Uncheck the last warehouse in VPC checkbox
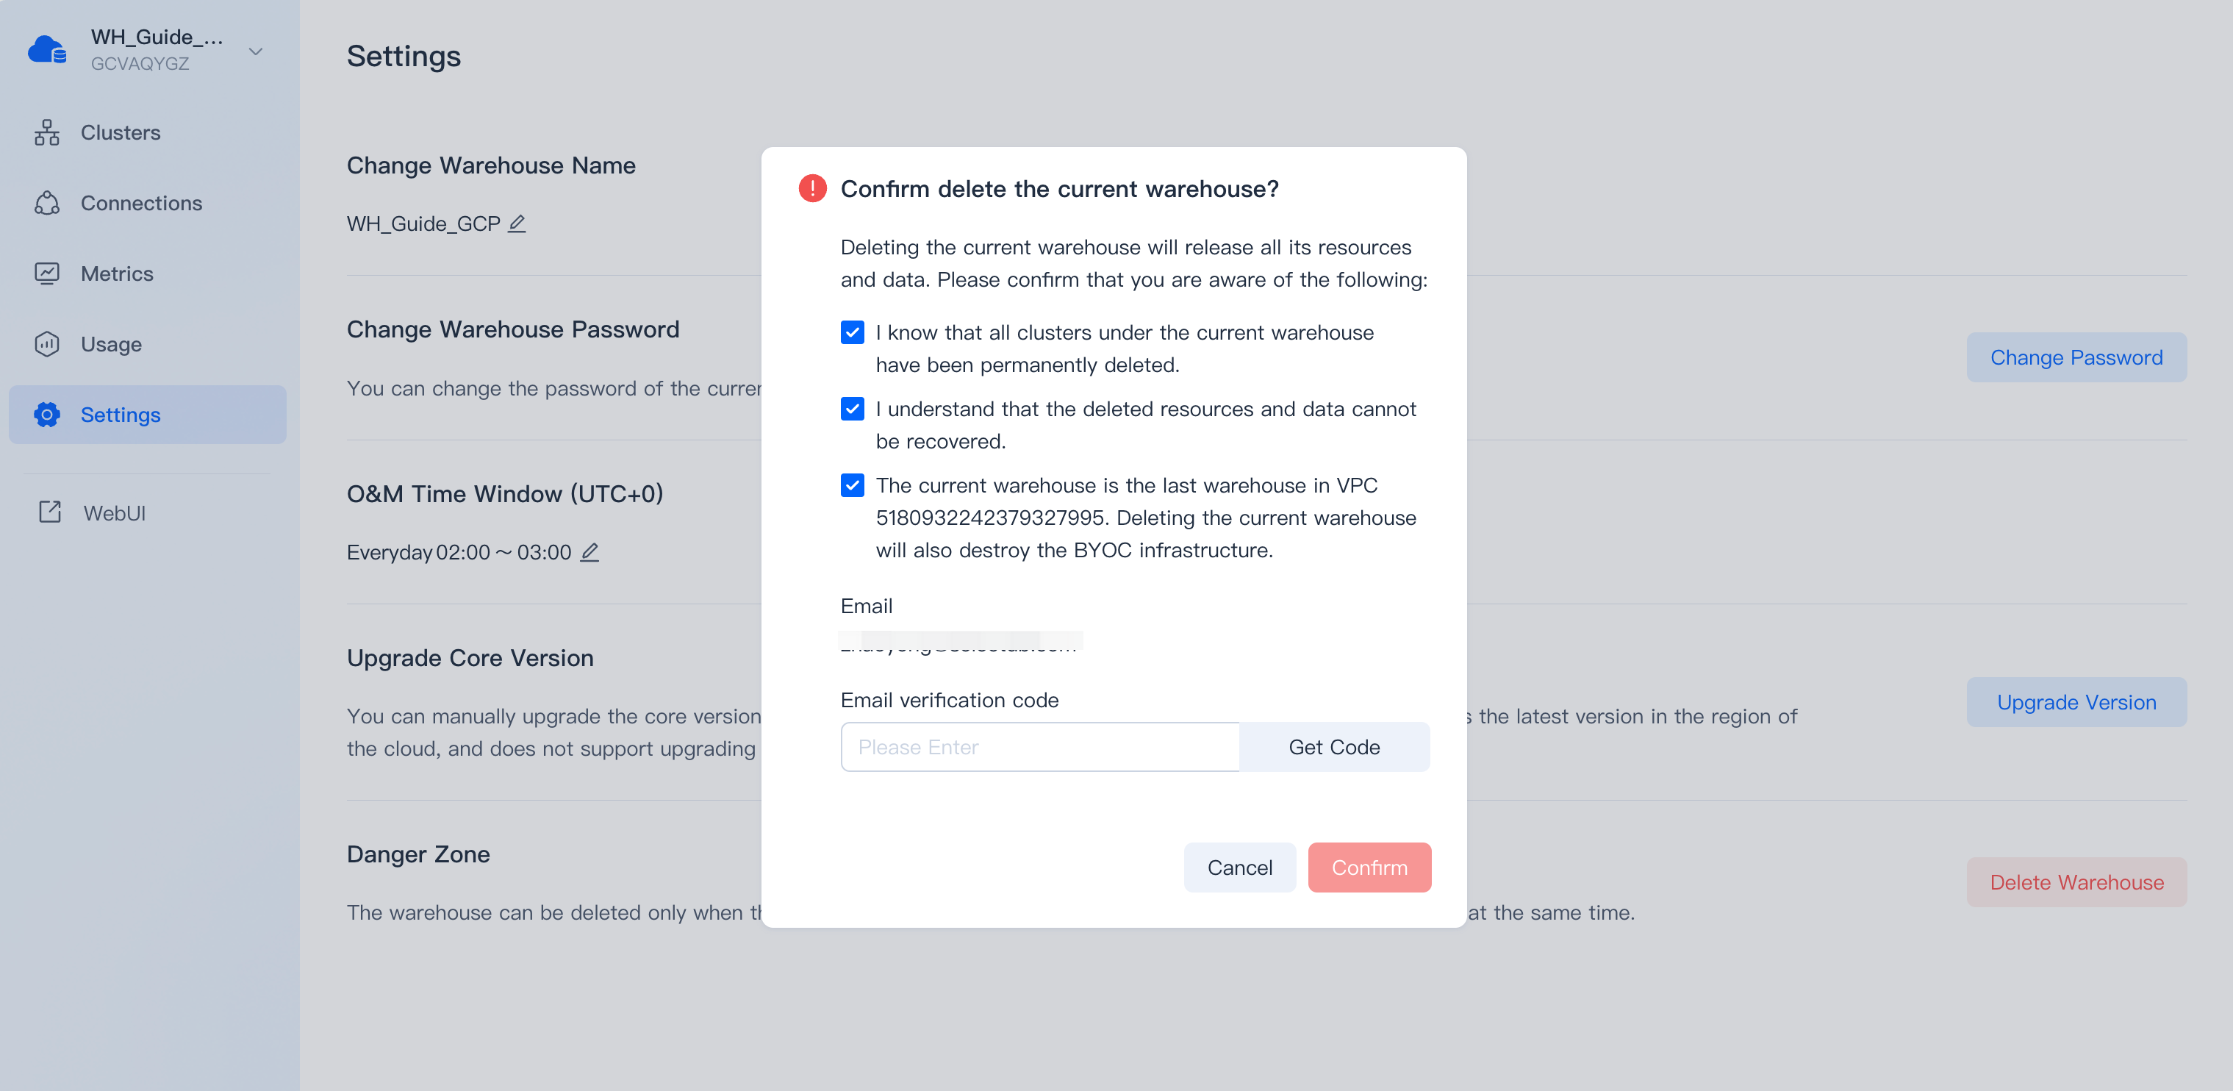2233x1091 pixels. coord(852,486)
